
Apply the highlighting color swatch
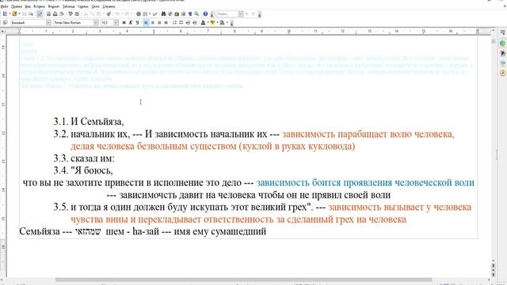[x=212, y=23]
